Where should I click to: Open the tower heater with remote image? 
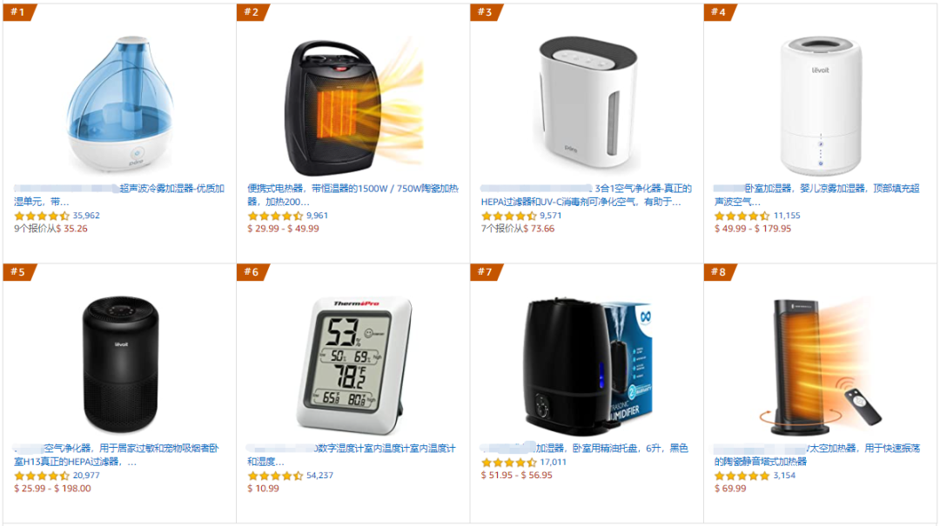822,365
